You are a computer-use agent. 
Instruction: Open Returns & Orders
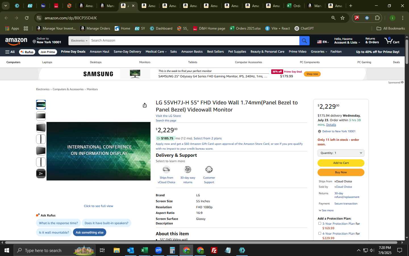pos(372,41)
